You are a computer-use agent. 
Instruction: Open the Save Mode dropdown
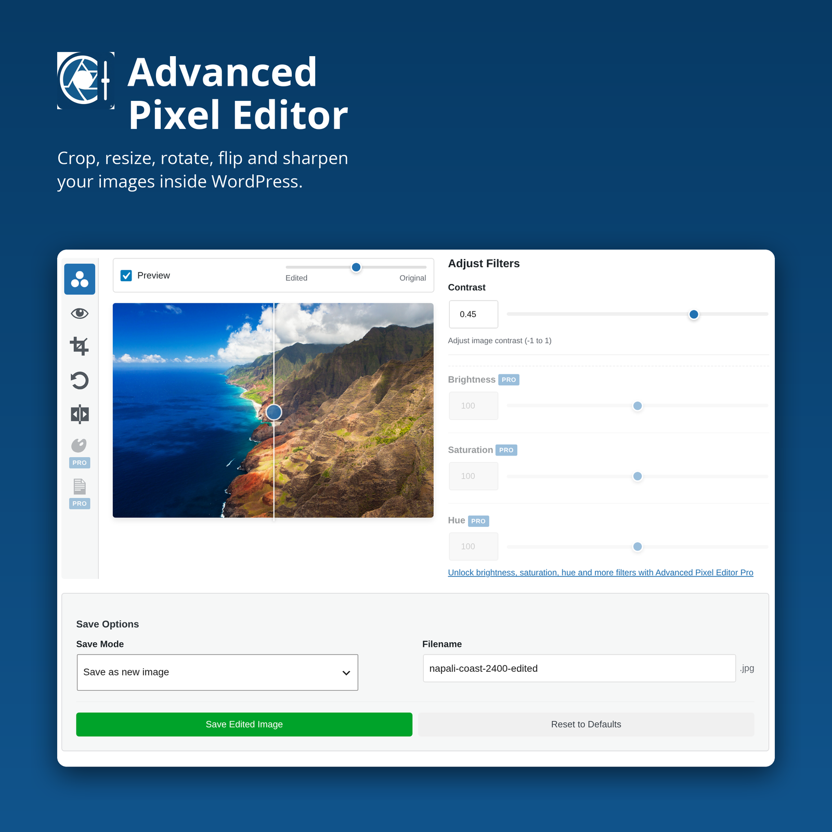coord(217,672)
